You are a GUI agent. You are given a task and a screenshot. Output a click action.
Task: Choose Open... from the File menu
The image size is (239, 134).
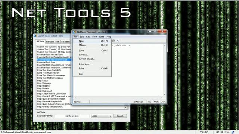point(92,45)
